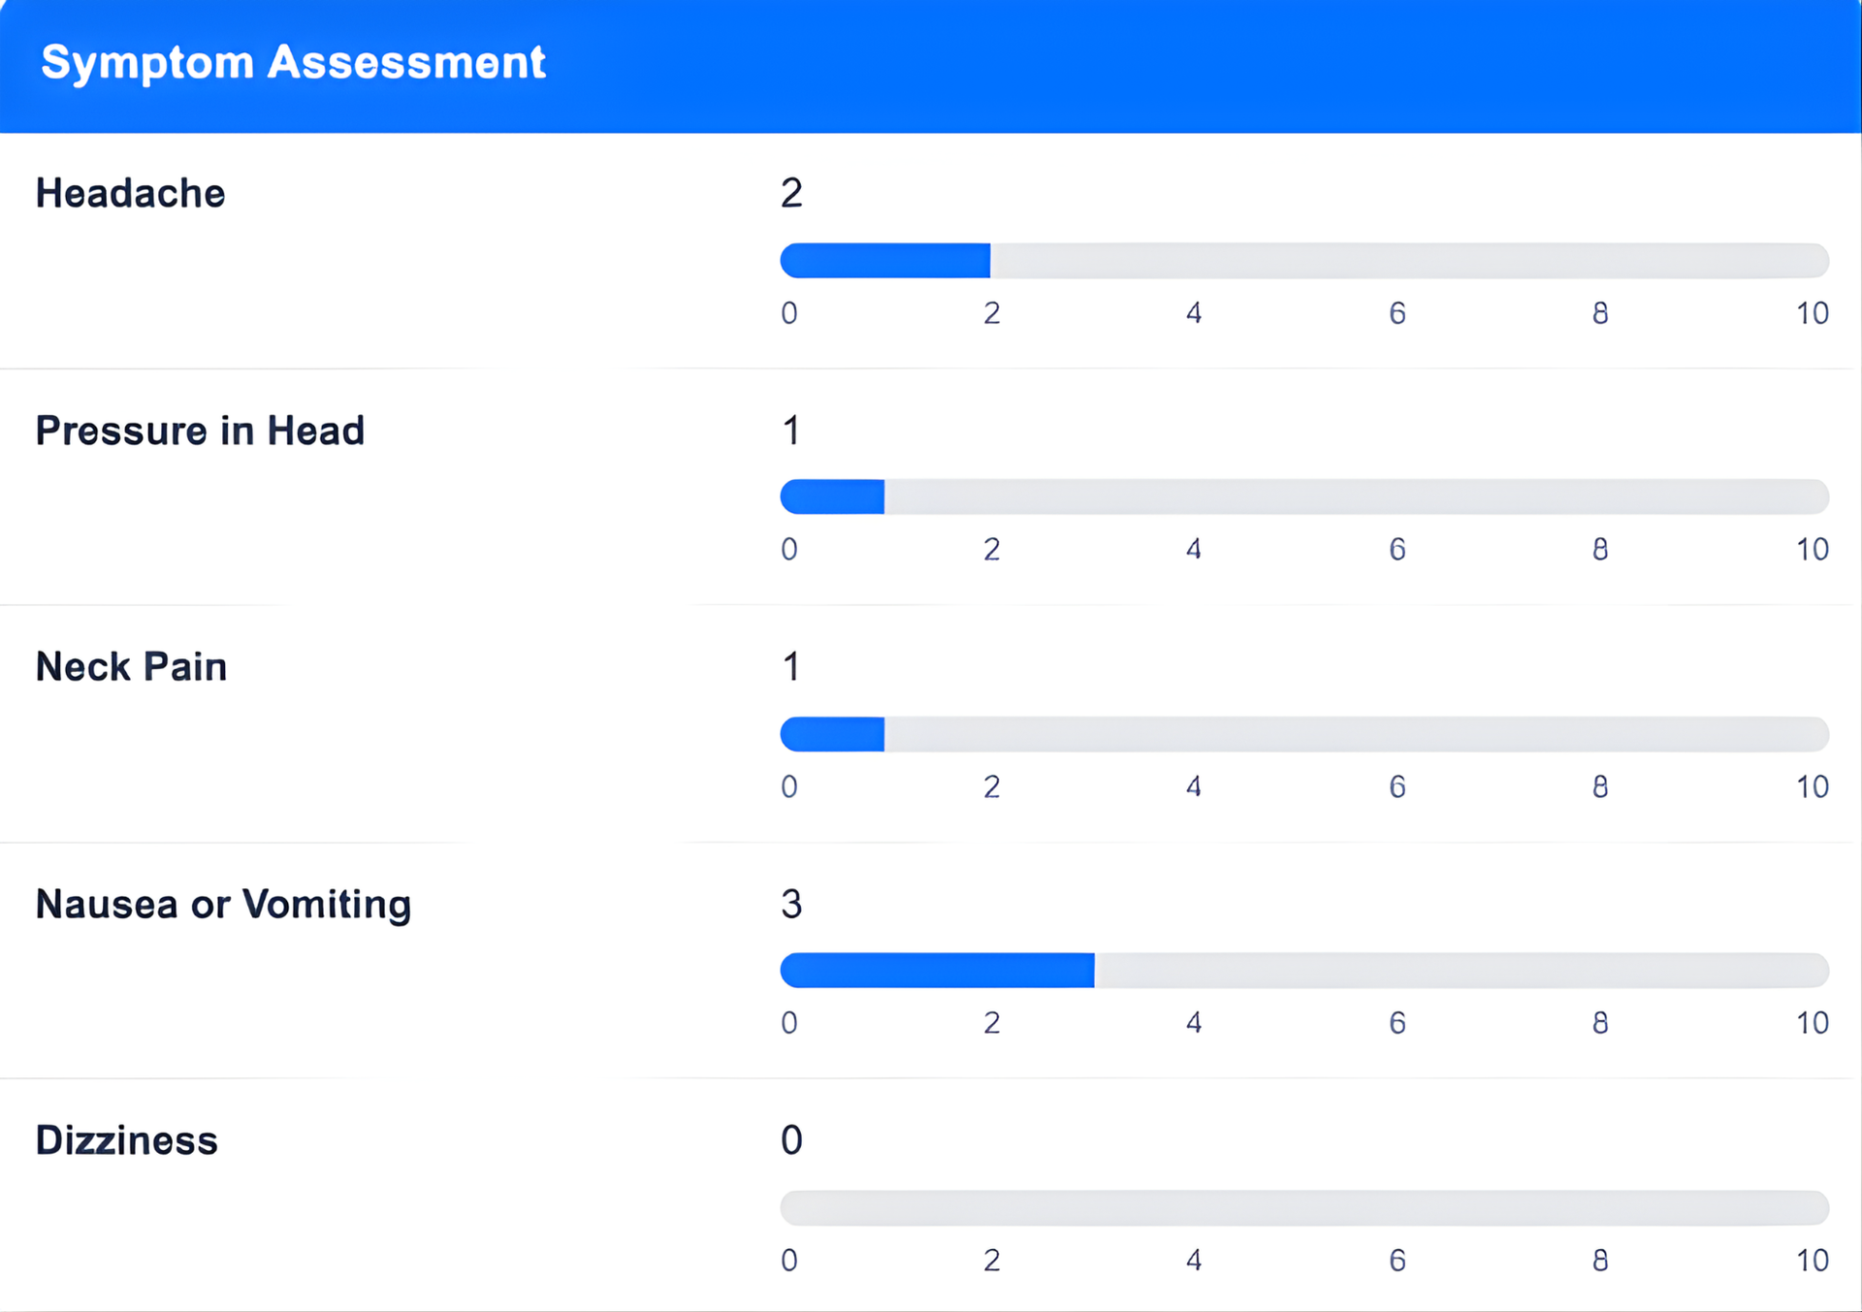Set Pressure in Head slider track

pyautogui.click(x=1304, y=496)
